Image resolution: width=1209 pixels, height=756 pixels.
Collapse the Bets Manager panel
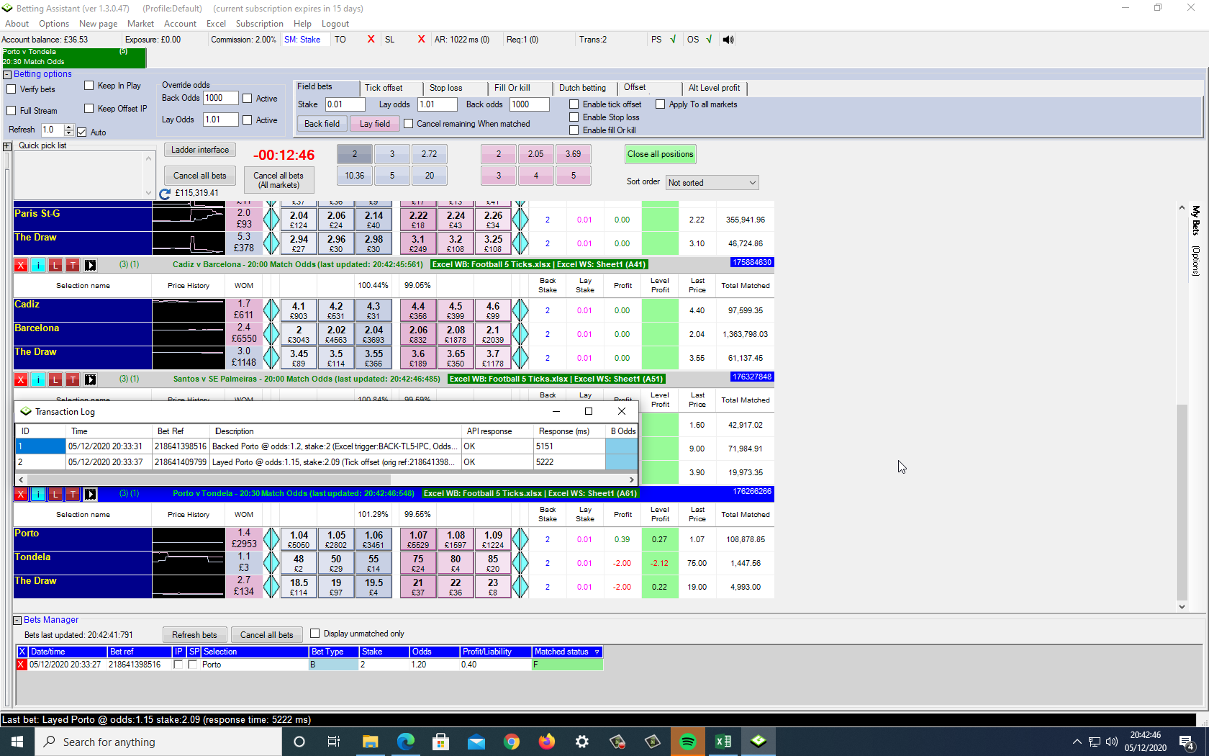pyautogui.click(x=17, y=620)
